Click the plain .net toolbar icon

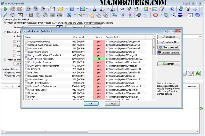point(121,9)
